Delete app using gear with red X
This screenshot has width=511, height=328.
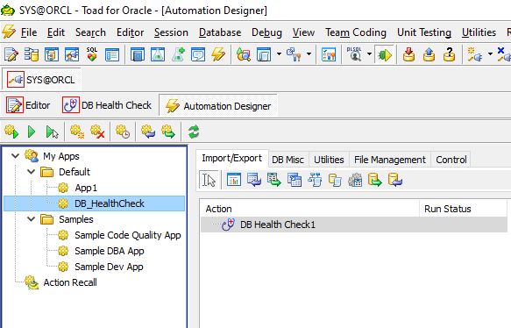(x=97, y=132)
